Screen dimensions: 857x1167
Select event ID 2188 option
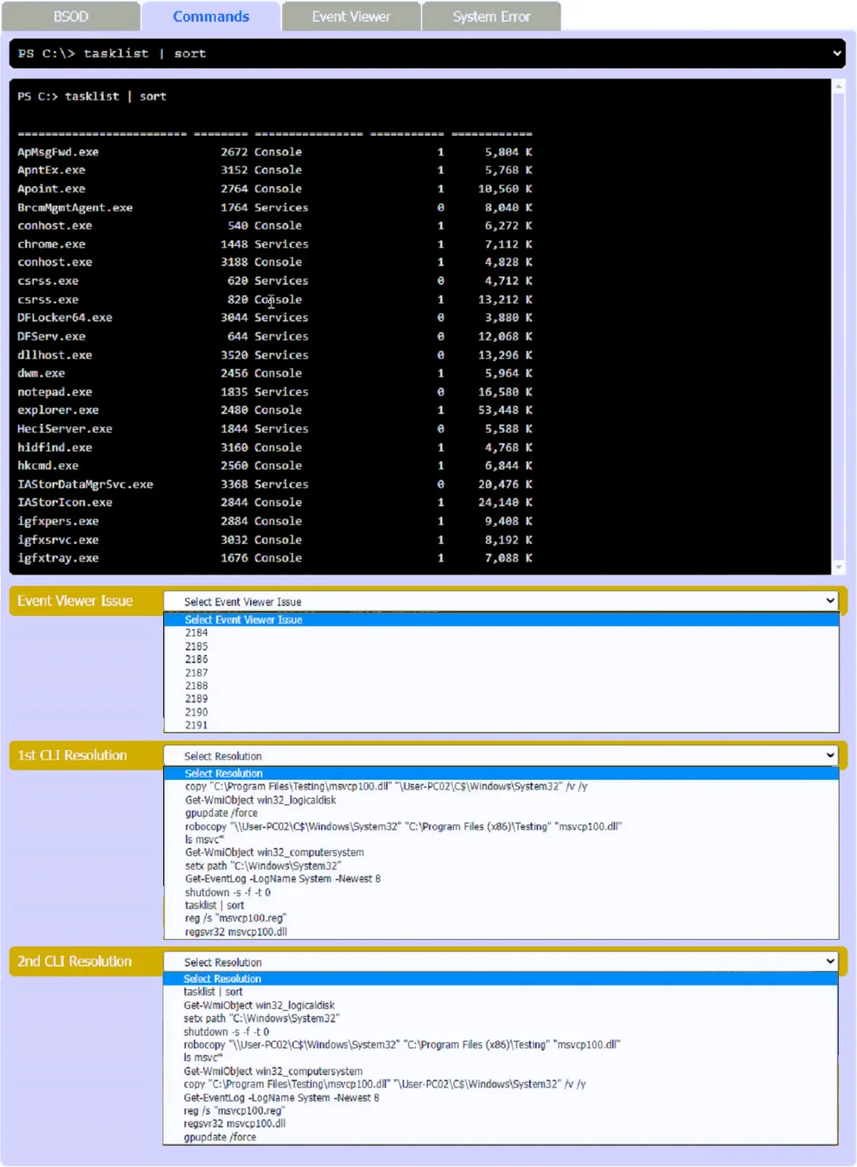pyautogui.click(x=501, y=685)
